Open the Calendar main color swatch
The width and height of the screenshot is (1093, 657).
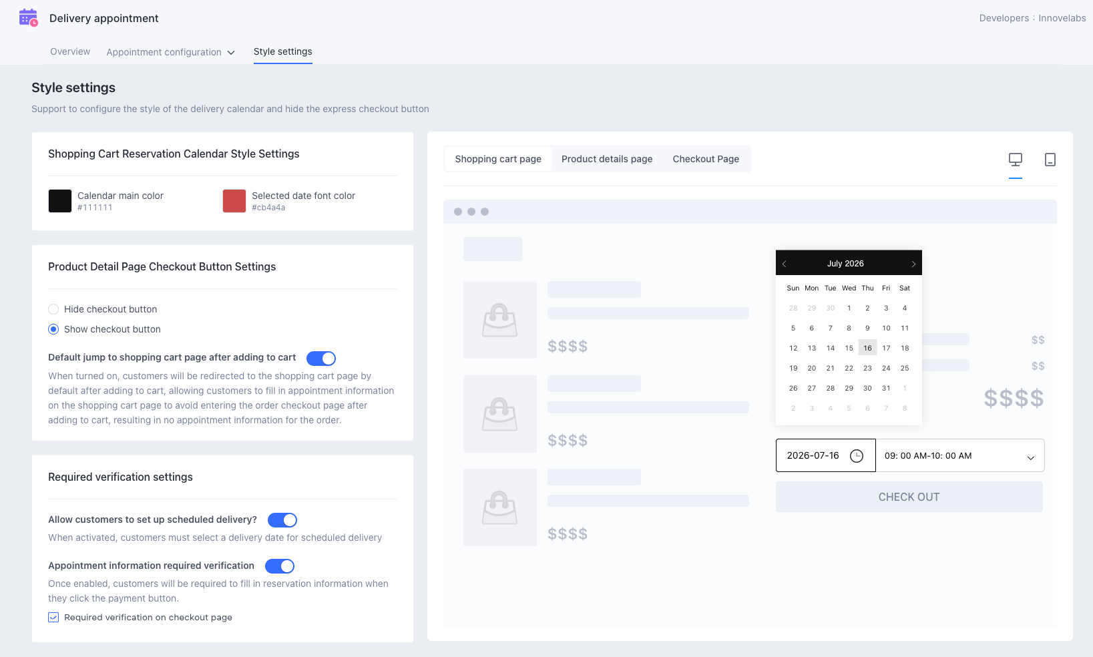60,201
